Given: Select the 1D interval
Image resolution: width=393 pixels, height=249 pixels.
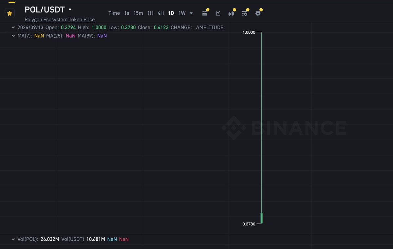Looking at the screenshot, I should 171,13.
